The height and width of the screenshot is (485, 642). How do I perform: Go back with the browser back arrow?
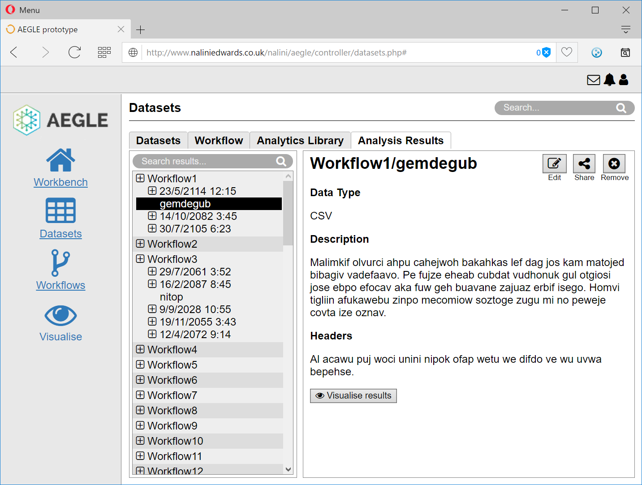(14, 52)
